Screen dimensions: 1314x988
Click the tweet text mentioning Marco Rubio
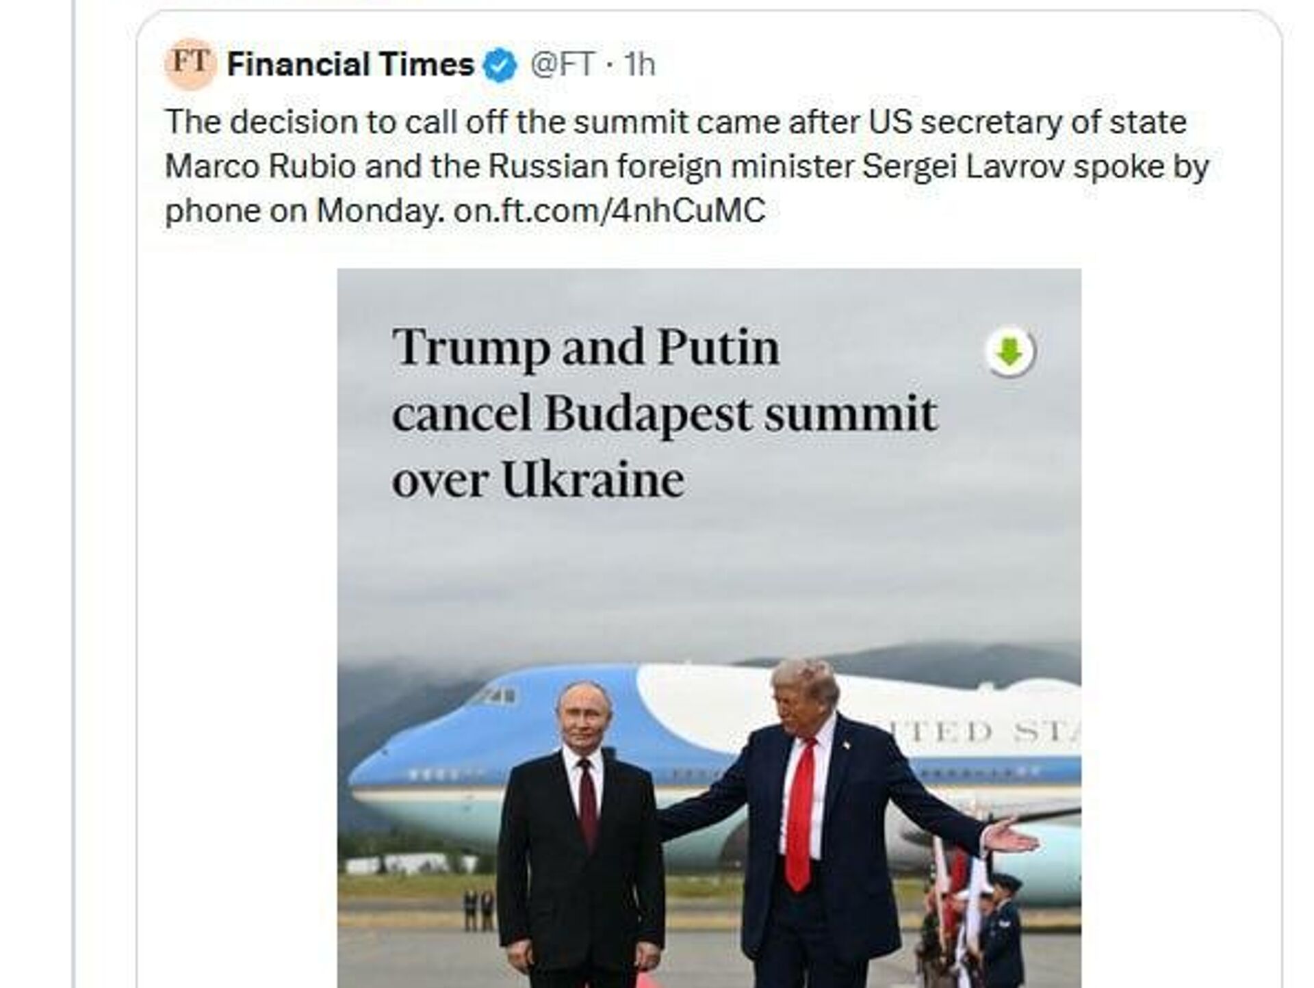(260, 167)
